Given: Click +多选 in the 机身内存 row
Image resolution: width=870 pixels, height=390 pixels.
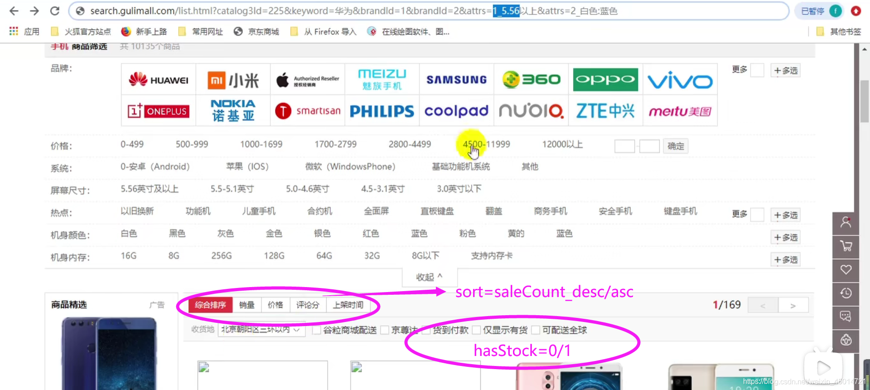Looking at the screenshot, I should tap(786, 259).
